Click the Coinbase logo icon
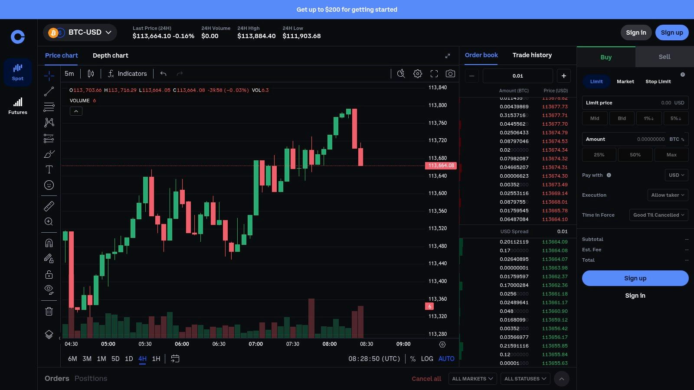The image size is (694, 390). pyautogui.click(x=18, y=37)
